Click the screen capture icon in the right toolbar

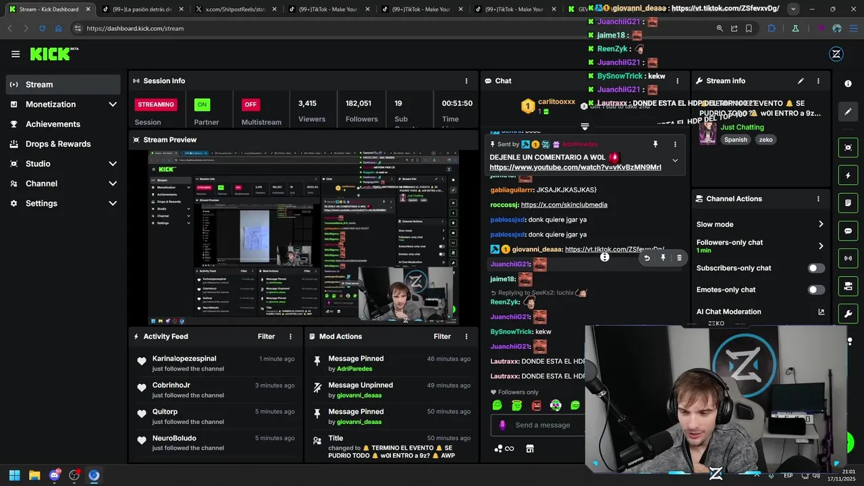[848, 147]
